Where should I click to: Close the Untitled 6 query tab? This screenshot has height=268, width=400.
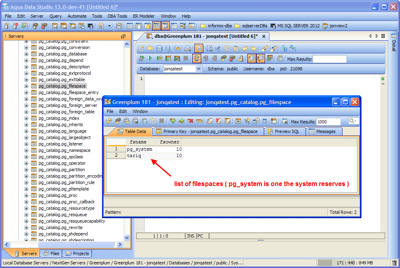point(264,36)
